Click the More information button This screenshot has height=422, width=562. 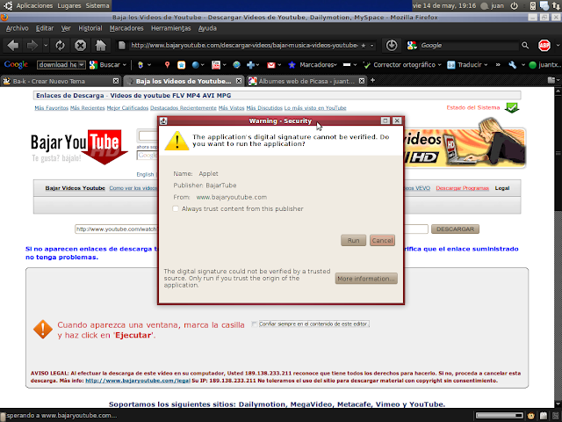366,279
